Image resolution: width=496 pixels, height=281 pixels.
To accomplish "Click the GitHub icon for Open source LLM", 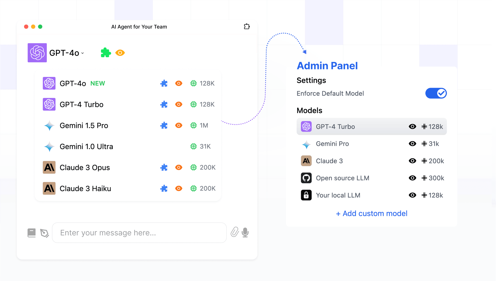I will [x=306, y=178].
